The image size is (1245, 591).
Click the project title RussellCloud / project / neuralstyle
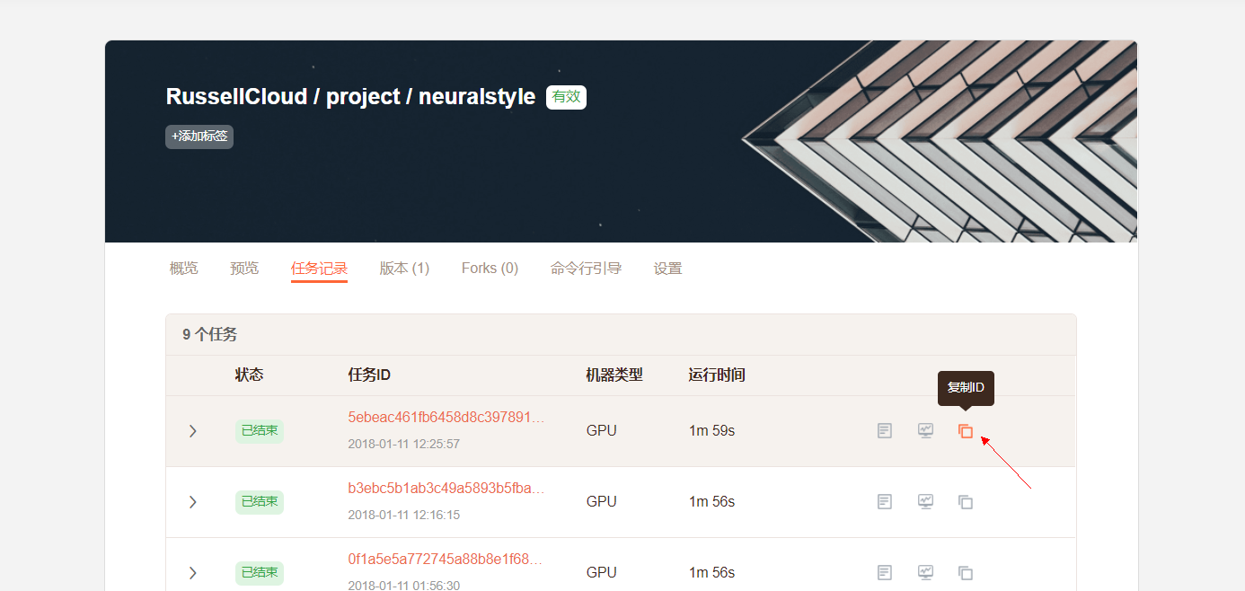pos(350,97)
